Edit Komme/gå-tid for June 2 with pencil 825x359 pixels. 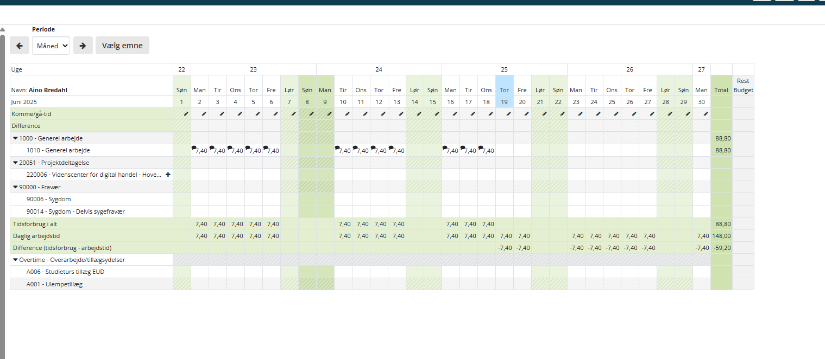click(204, 114)
